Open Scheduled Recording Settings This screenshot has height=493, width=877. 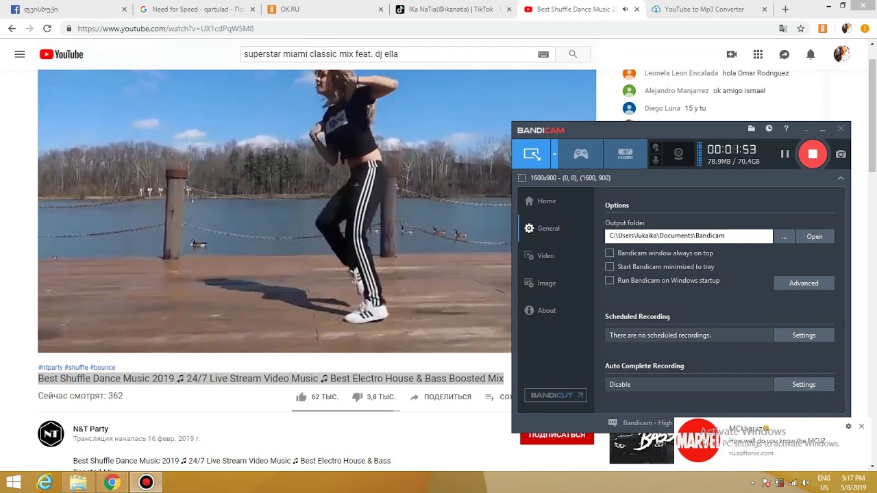pyautogui.click(x=804, y=335)
